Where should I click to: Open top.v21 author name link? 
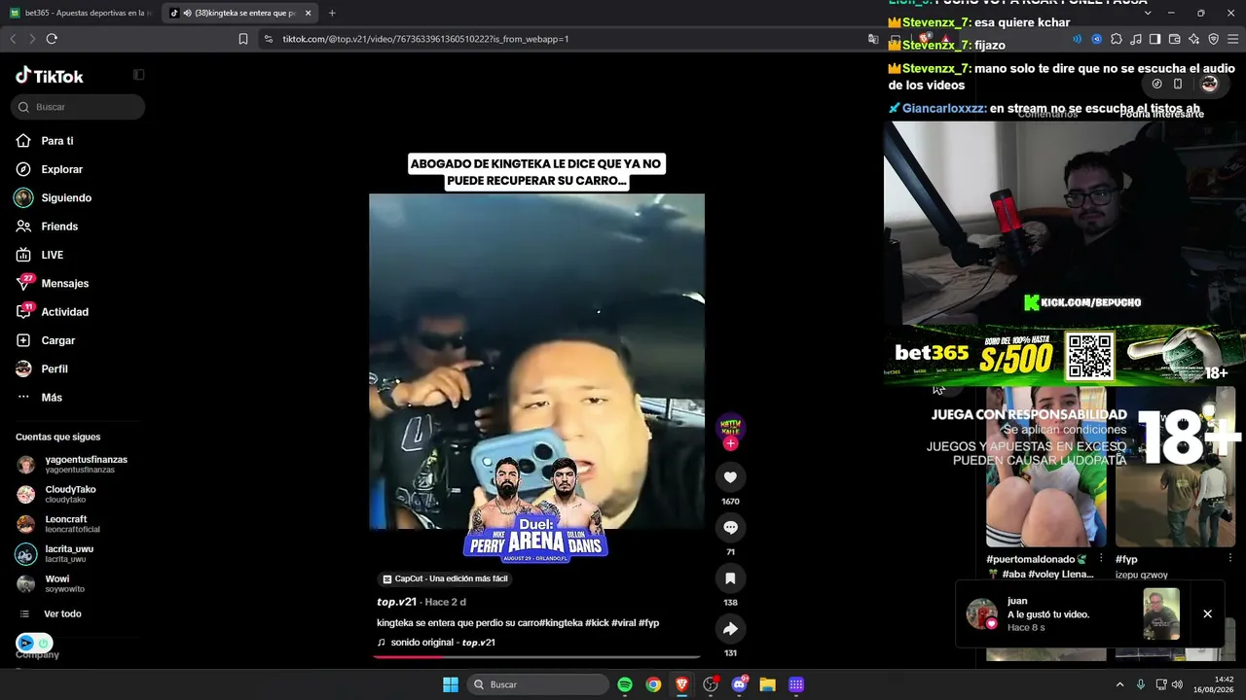pos(397,602)
